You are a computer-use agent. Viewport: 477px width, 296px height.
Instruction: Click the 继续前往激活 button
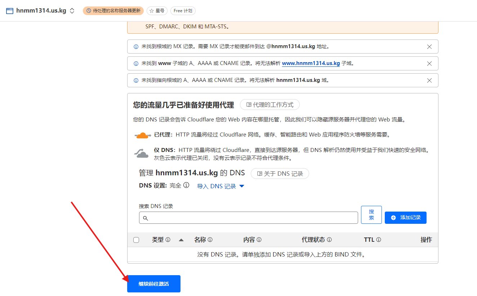pos(154,284)
